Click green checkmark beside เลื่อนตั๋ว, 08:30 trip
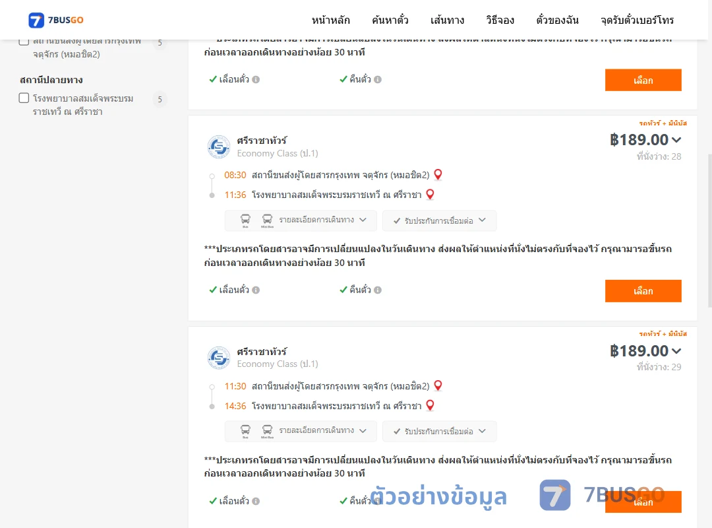The width and height of the screenshot is (712, 528). [x=213, y=290]
